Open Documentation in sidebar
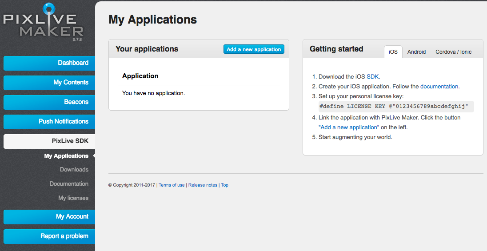487x251 pixels. 69,184
